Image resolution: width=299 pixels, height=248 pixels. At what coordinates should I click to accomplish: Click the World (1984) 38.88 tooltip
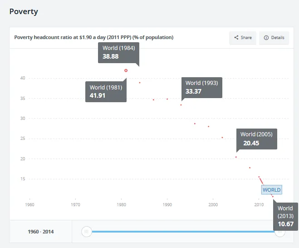tap(118, 53)
